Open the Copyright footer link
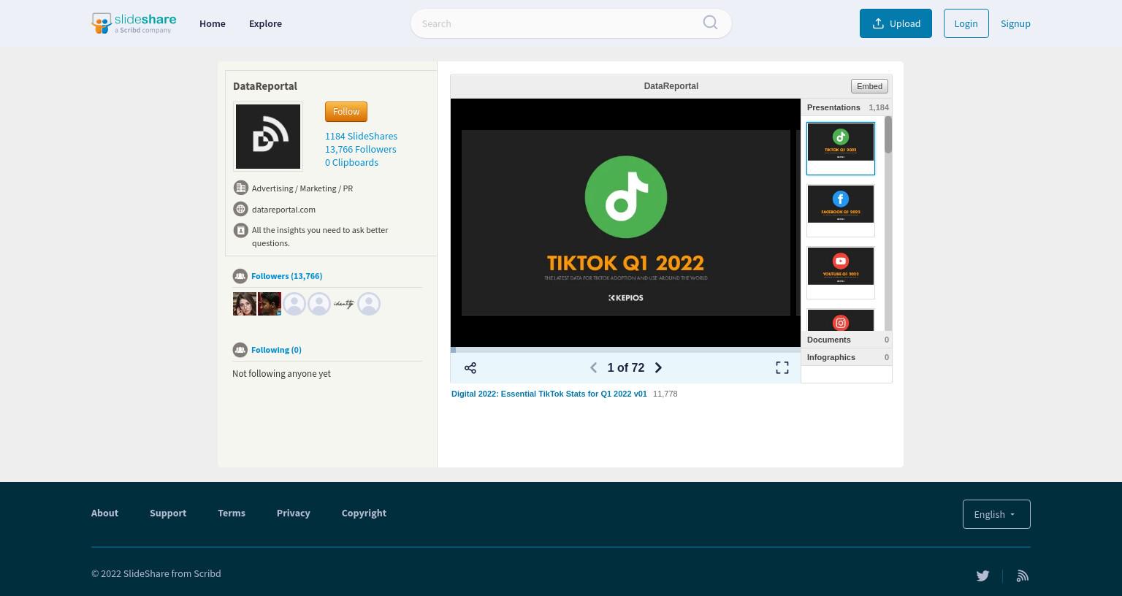The width and height of the screenshot is (1122, 596). pyautogui.click(x=364, y=513)
